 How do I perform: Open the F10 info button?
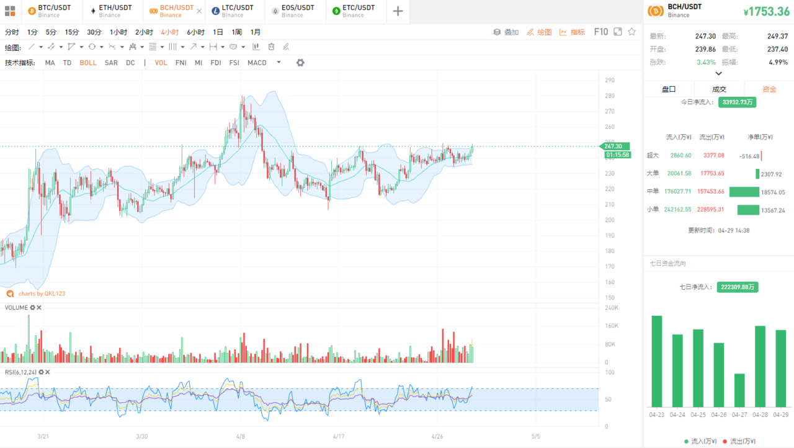tap(600, 32)
